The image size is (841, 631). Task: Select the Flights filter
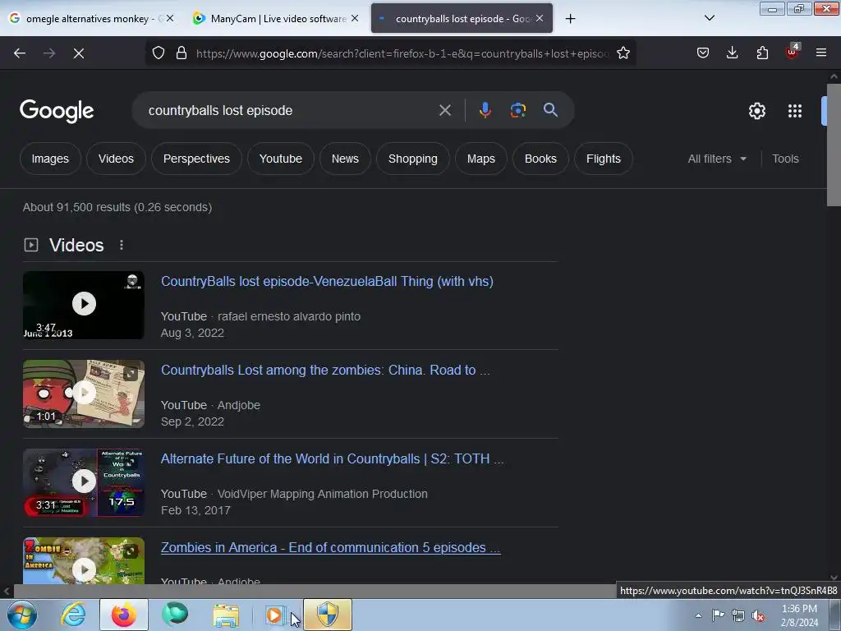604,159
